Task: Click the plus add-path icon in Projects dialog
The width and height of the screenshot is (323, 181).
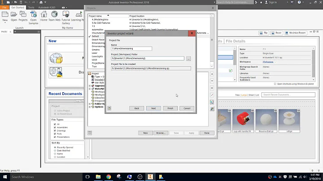Action: tap(212, 88)
